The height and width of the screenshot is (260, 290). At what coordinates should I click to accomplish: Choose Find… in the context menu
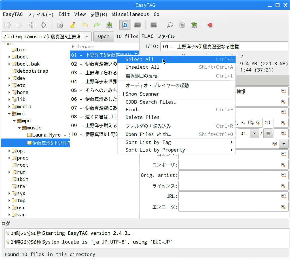[x=176, y=110]
